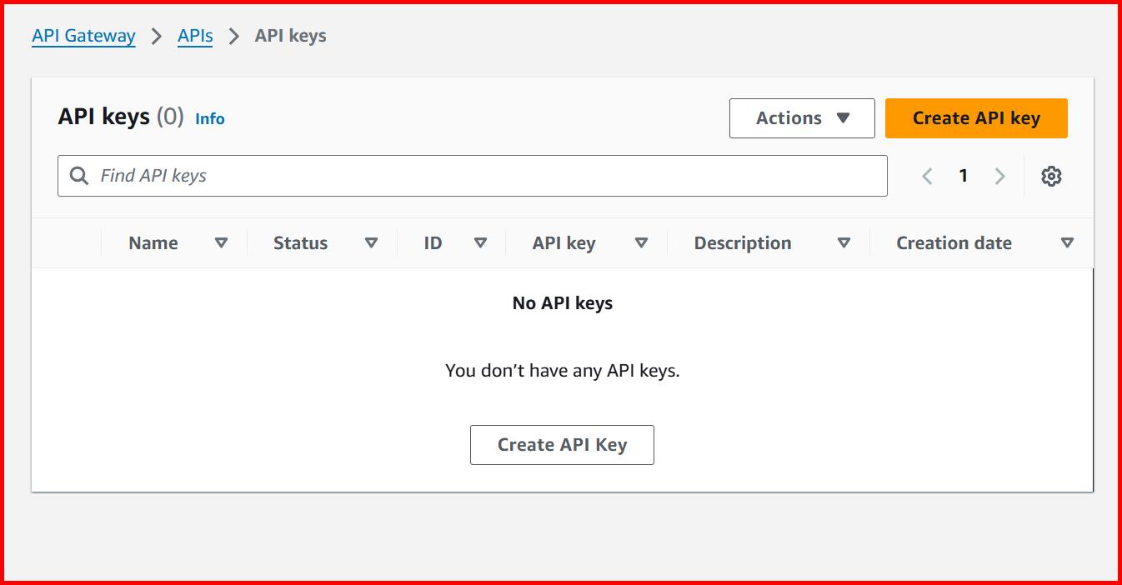Sort by Status column arrow
The width and height of the screenshot is (1122, 585).
(x=372, y=243)
